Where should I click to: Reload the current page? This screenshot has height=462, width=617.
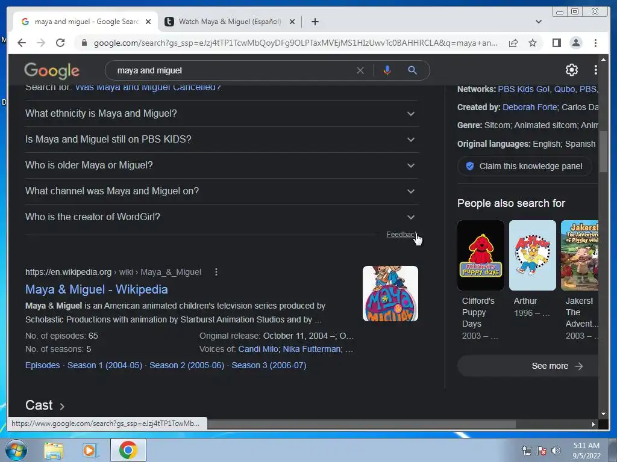[x=60, y=43]
